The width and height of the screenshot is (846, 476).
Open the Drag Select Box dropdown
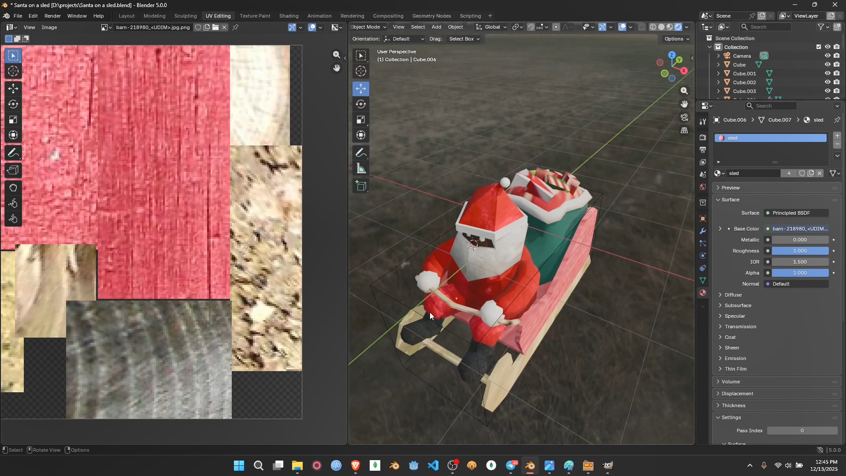point(464,39)
